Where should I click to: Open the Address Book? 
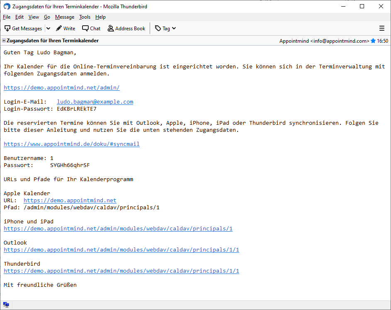(126, 29)
